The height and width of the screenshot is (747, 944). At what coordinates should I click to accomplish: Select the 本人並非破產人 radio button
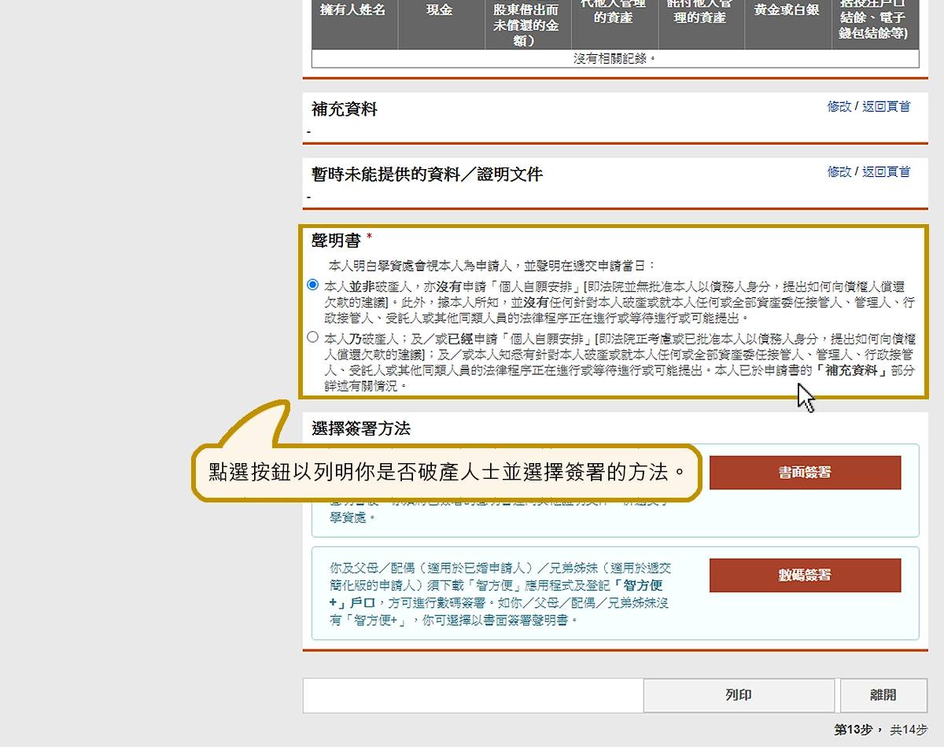313,285
